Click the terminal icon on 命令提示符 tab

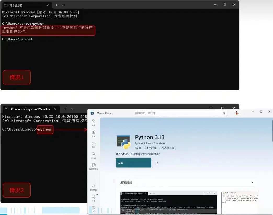point(6,5)
